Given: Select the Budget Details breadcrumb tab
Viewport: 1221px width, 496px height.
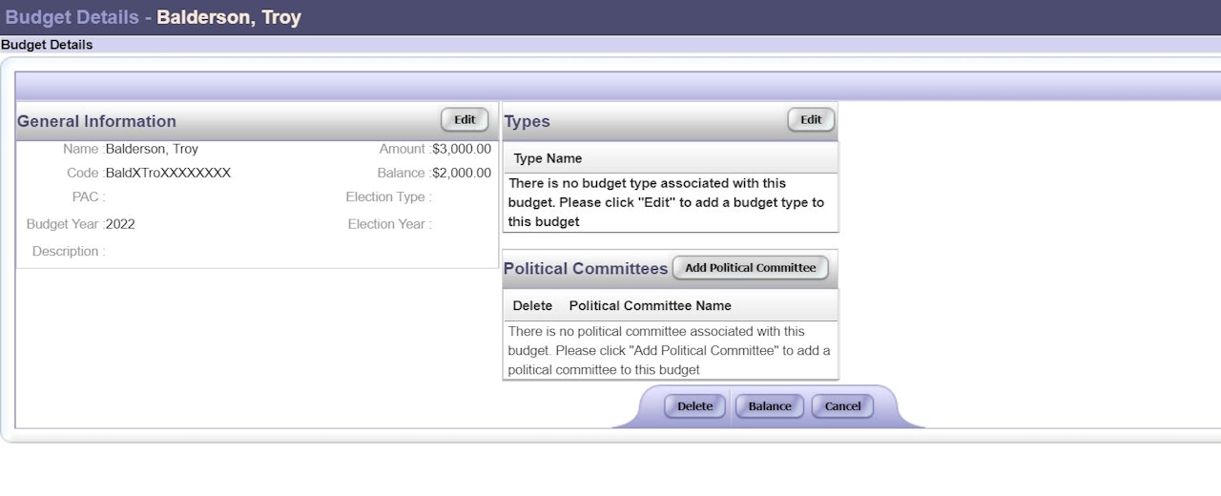Looking at the screenshot, I should 47,45.
